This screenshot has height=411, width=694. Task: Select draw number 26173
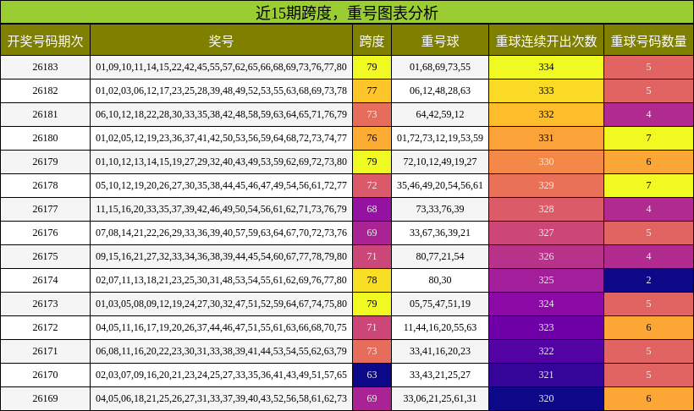coord(45,304)
